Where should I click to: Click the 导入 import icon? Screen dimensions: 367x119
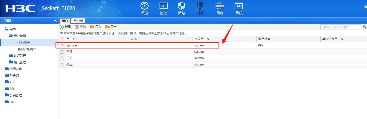92,27
